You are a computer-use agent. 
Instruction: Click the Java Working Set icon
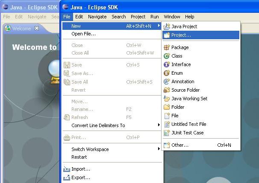[167, 99]
